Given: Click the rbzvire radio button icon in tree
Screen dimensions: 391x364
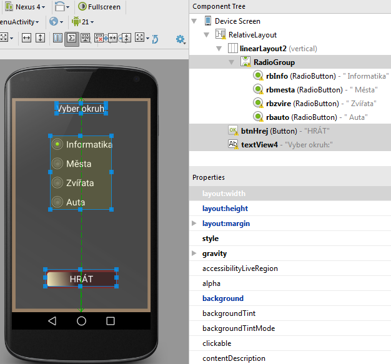Looking at the screenshot, I should click(258, 103).
